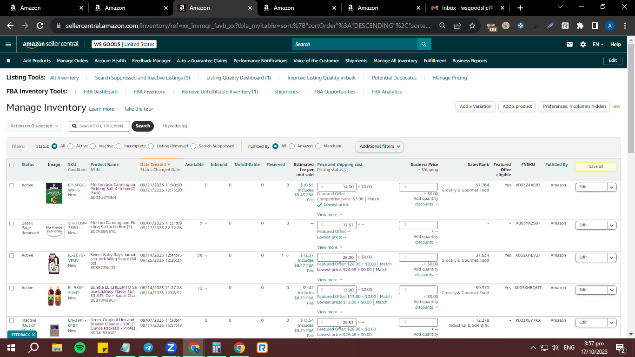Viewport: 635px width, 357px height.
Task: Open Account Health menu item
Action: click(x=110, y=61)
